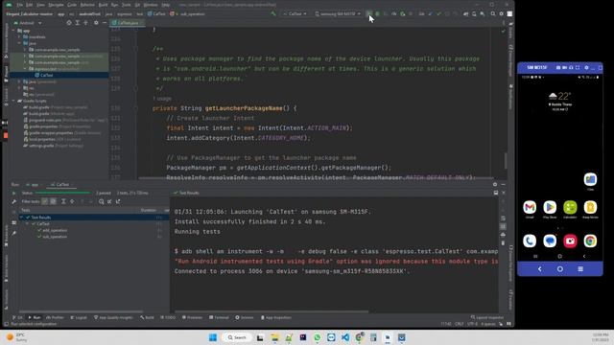Open the Profiler tool window button
Viewport: 614px width, 345px height.
55,317
